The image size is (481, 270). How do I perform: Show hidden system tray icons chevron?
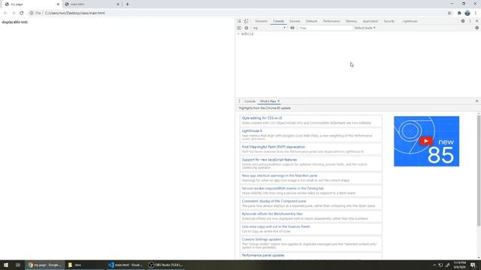[434, 265]
